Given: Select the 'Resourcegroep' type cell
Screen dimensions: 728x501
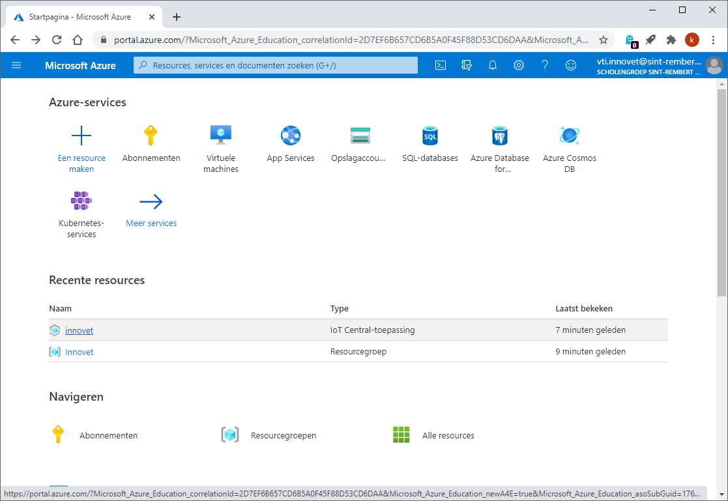Looking at the screenshot, I should click(x=358, y=352).
